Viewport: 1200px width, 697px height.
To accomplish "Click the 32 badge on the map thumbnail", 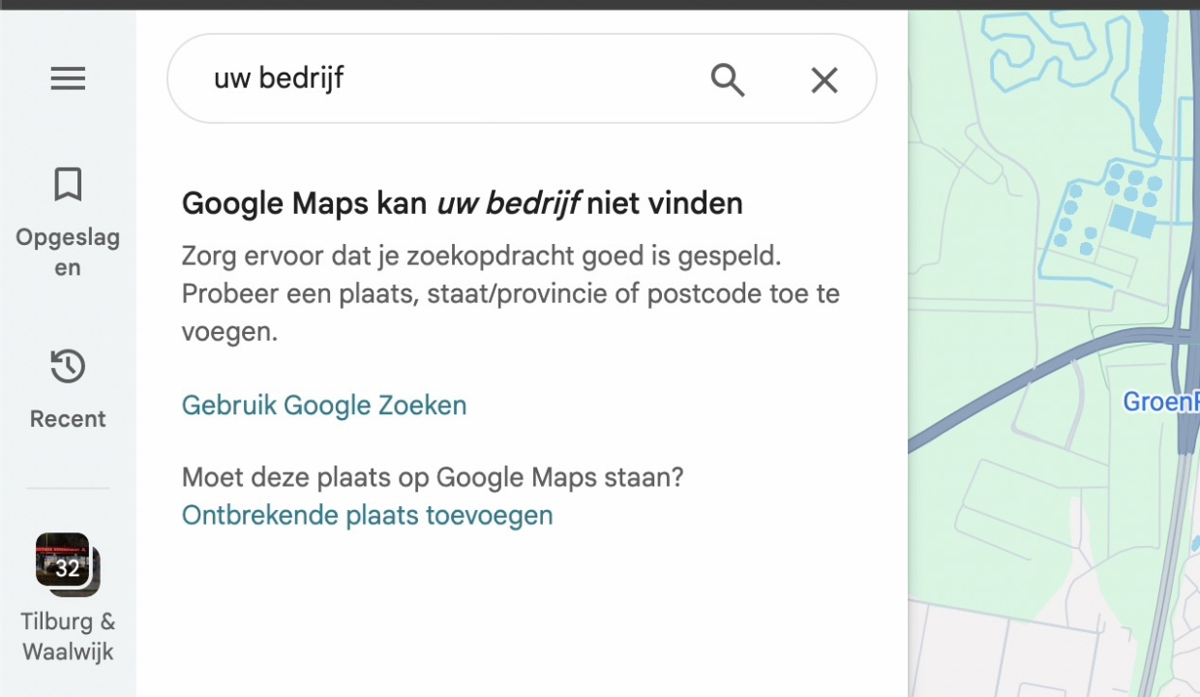I will [x=67, y=568].
